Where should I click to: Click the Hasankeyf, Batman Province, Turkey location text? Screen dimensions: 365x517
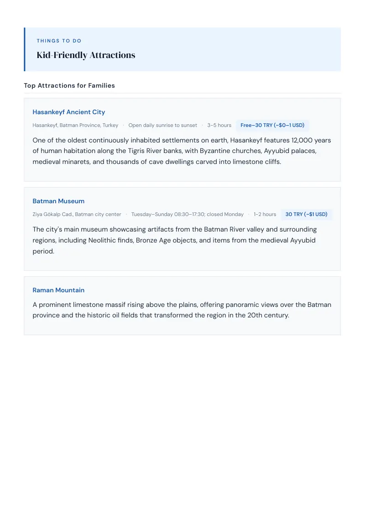pyautogui.click(x=75, y=125)
